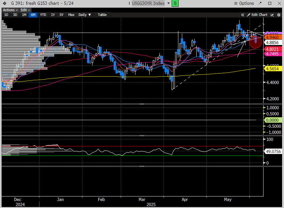
Task: Click the Edit Chart pencil icon
Action: (x=248, y=15)
